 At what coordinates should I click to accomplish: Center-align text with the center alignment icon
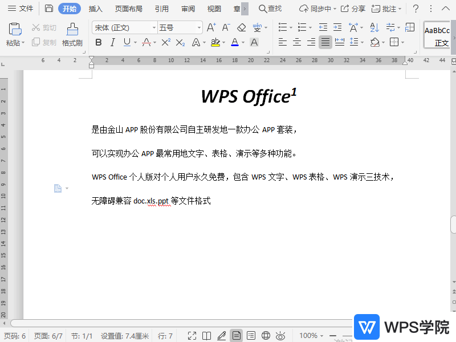297,42
